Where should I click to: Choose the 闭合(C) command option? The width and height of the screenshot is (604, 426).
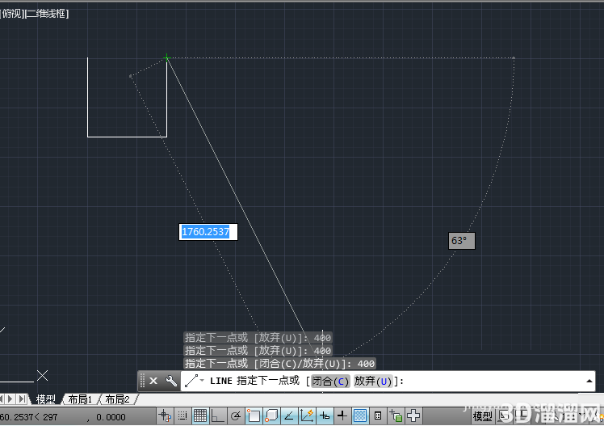330,381
